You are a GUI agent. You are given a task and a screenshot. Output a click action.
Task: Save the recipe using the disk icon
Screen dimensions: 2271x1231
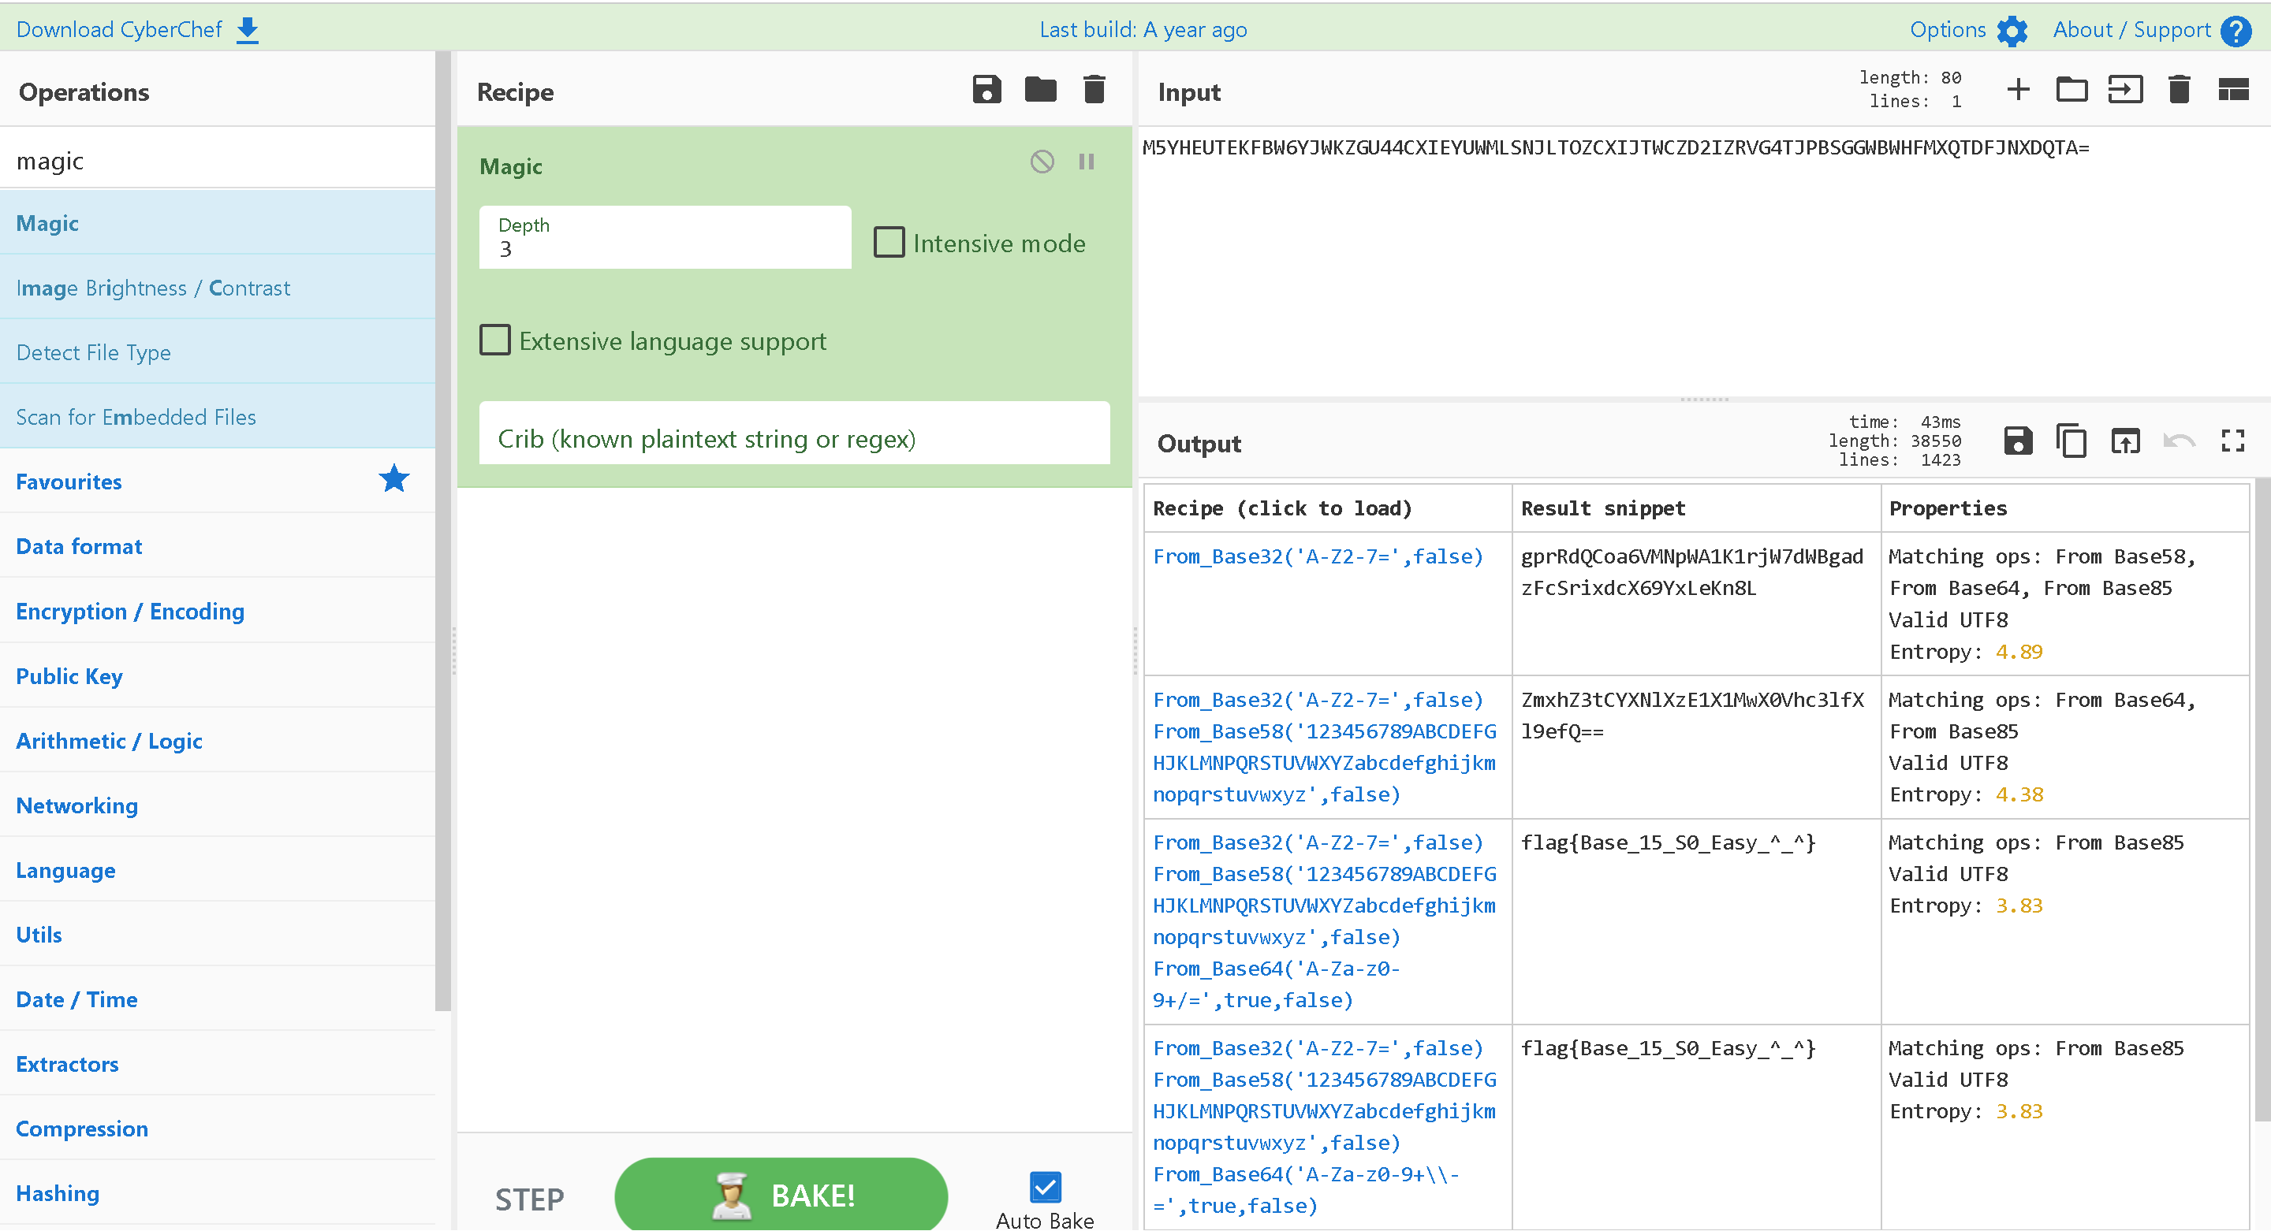986,90
